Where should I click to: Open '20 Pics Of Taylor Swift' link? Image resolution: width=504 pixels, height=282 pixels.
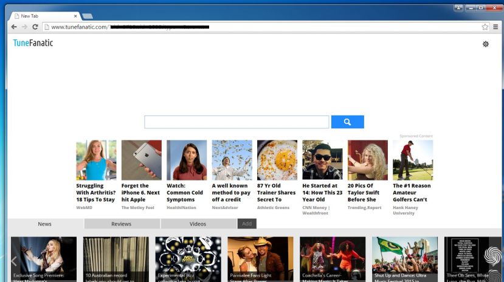364,193
